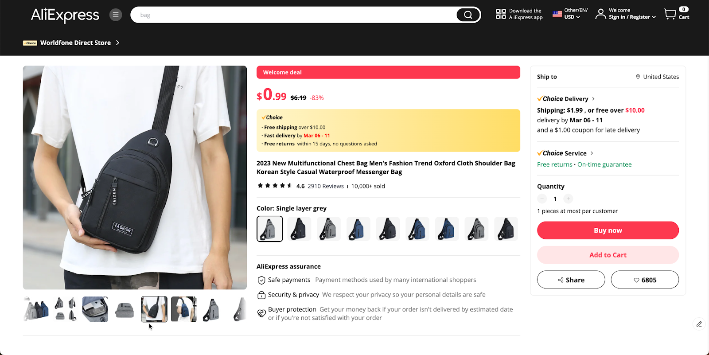This screenshot has width=709, height=355.
Task: Click the Free returns link
Action: coord(554,164)
